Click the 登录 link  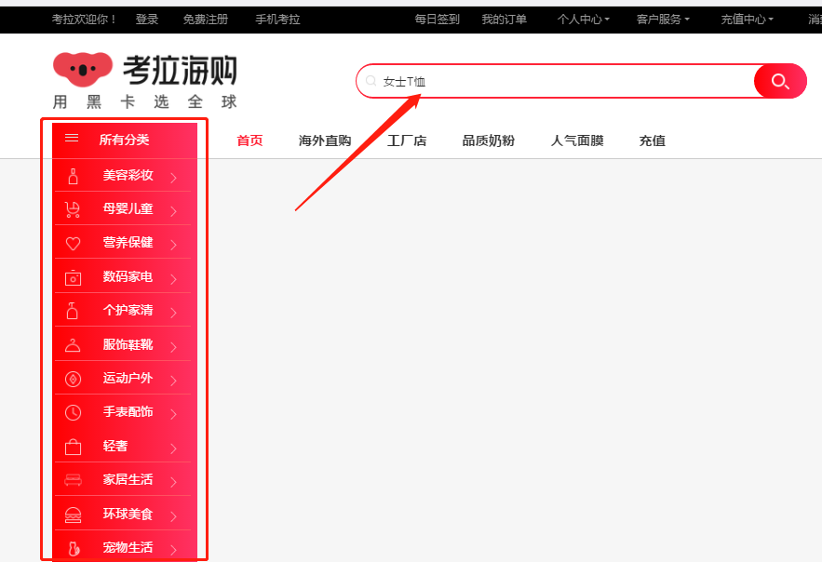(x=147, y=20)
